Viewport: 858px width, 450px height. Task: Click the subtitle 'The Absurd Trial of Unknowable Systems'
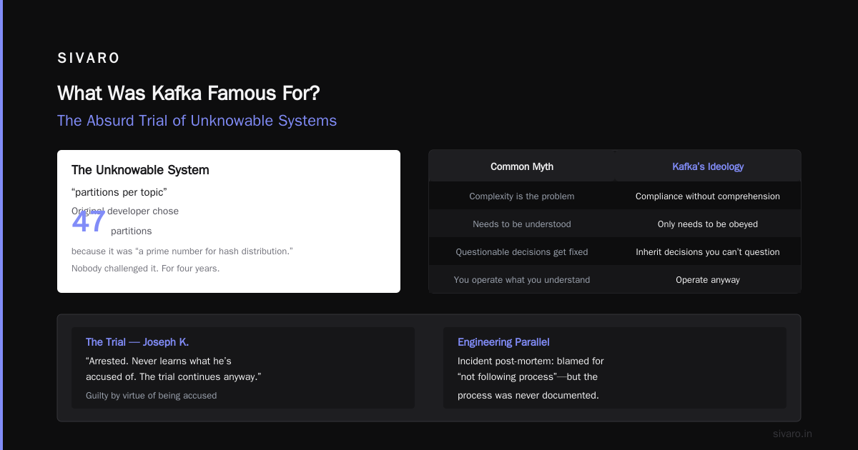point(197,121)
